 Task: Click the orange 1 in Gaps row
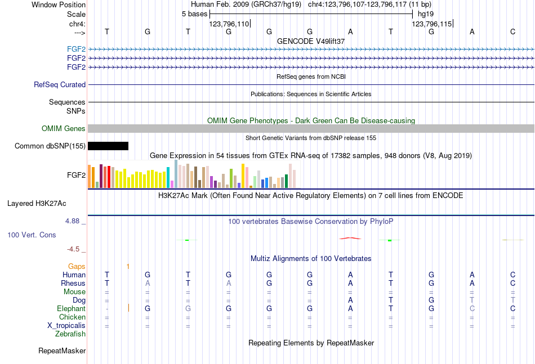pyautogui.click(x=128, y=267)
